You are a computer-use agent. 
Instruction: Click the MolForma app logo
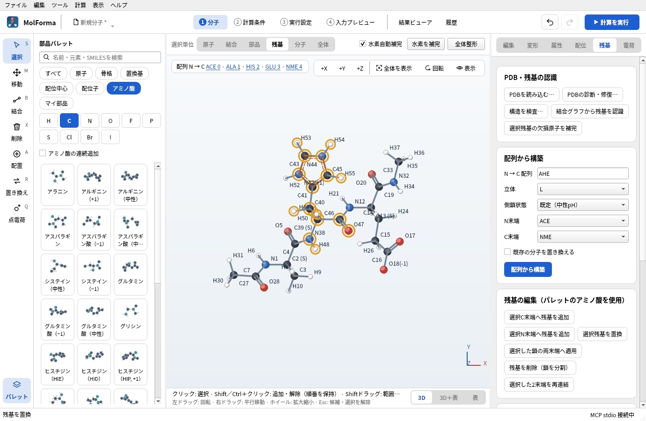[13, 22]
